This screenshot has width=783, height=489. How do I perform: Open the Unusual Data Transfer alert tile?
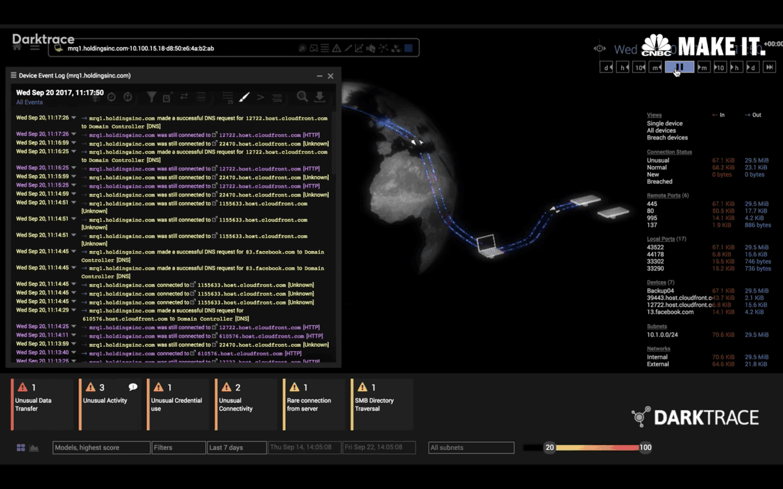pos(42,404)
